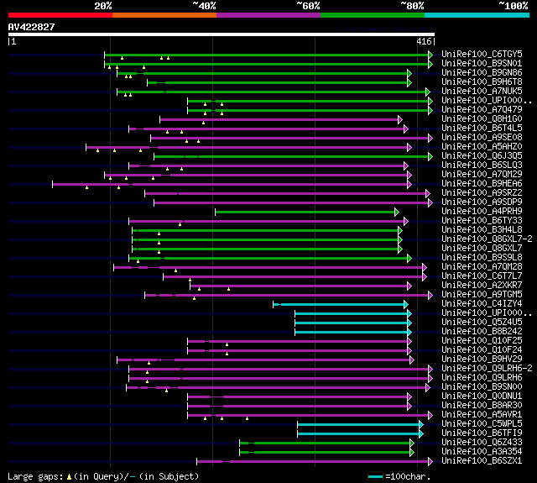Select the UniRef100_Q0DNU1 label

[482, 396]
